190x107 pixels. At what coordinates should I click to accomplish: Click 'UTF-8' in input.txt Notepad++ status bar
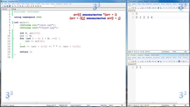174,52
